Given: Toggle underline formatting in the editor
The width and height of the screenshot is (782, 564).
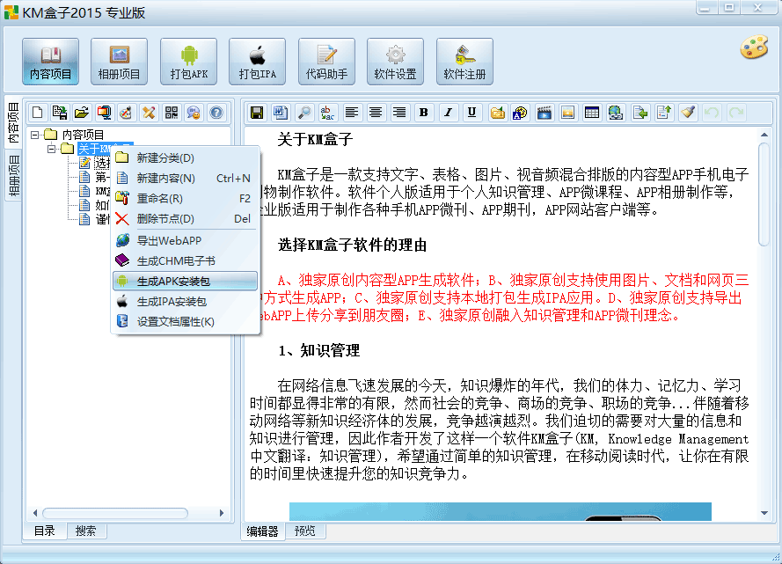Looking at the screenshot, I should click(x=472, y=113).
